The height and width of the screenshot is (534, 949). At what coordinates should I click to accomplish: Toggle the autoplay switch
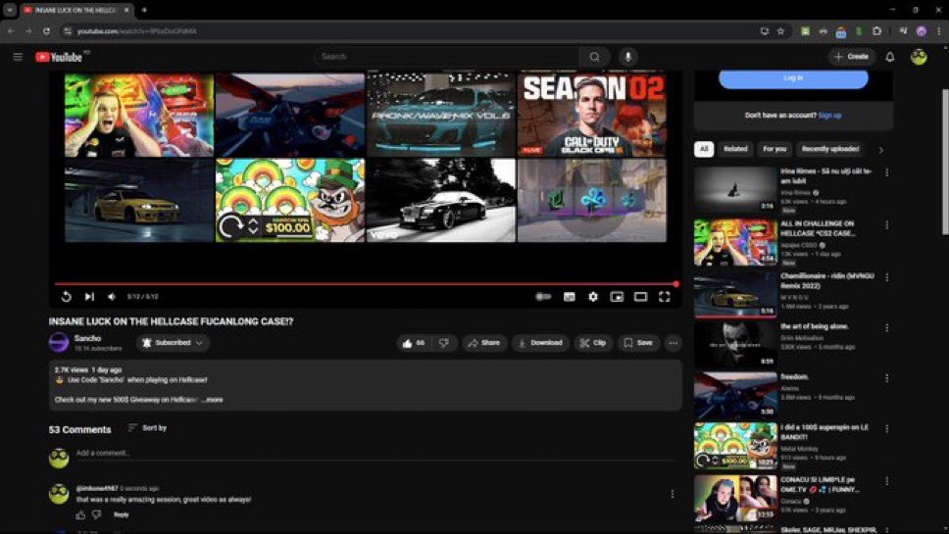click(543, 296)
